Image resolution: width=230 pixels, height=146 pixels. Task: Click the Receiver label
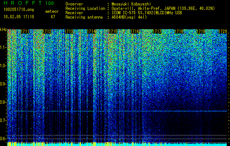(x=74, y=13)
